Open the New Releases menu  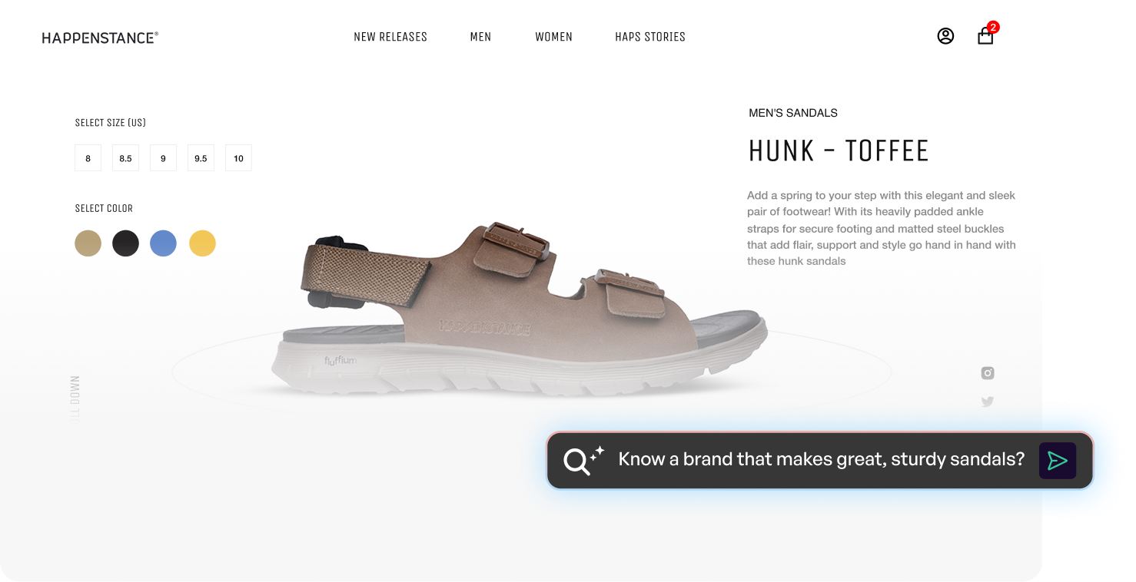[390, 37]
